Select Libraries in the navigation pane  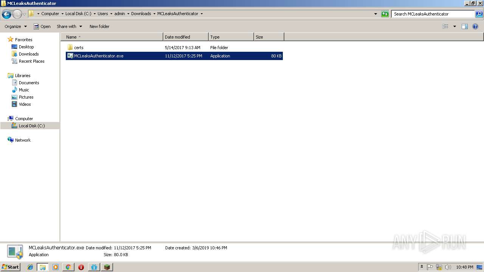(x=23, y=76)
